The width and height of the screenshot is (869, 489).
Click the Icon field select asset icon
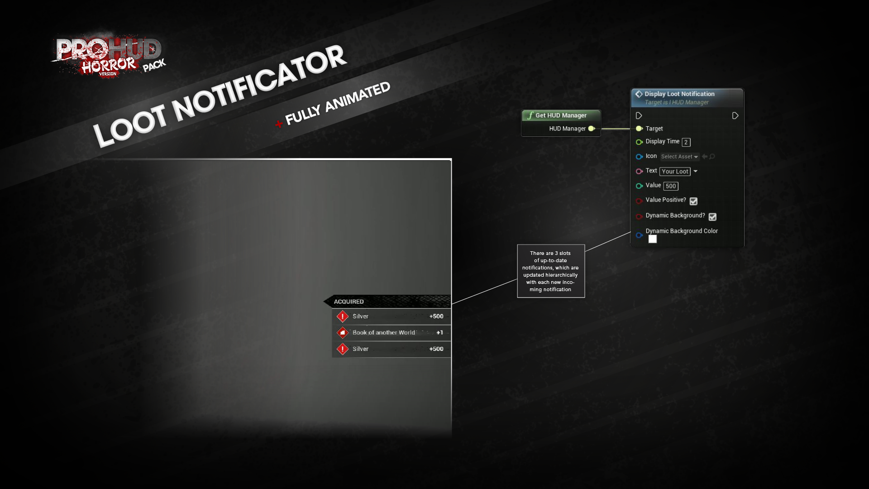(680, 156)
